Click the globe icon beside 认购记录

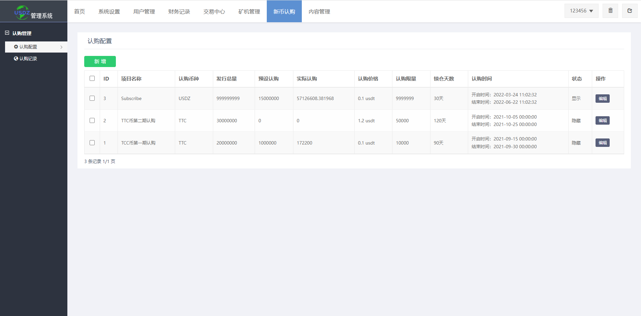coord(16,58)
